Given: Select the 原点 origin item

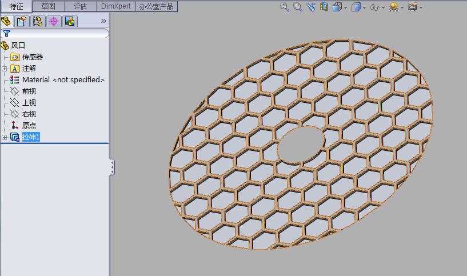Looking at the screenshot, I should 29,125.
